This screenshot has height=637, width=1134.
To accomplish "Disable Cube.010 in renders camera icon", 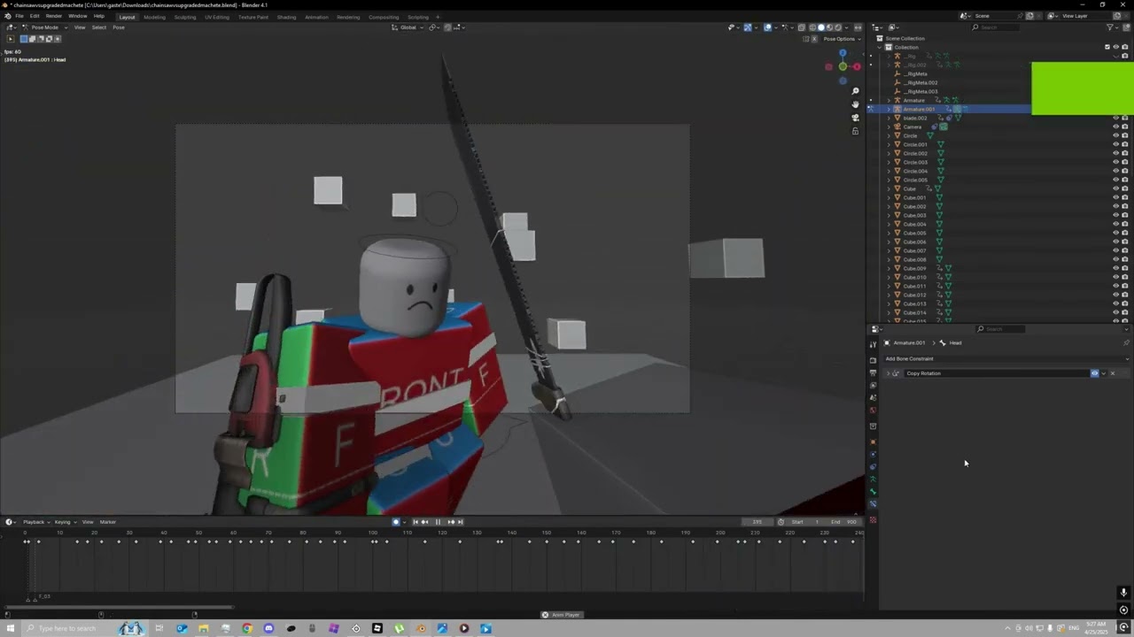I will [x=1125, y=277].
